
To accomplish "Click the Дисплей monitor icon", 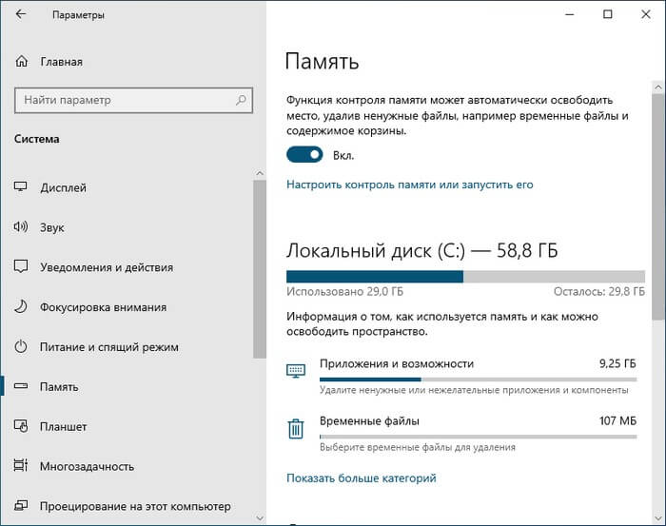I will (x=21, y=187).
